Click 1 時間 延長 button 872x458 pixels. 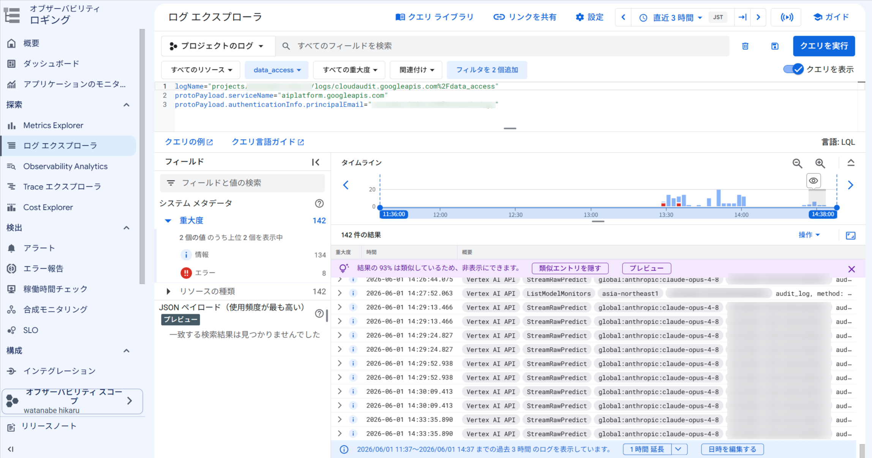(x=647, y=449)
